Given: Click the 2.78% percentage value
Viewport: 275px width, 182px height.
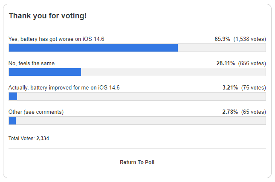Looking at the screenshot, I should pyautogui.click(x=230, y=112).
